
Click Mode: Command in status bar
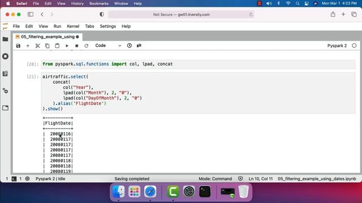pos(215,179)
